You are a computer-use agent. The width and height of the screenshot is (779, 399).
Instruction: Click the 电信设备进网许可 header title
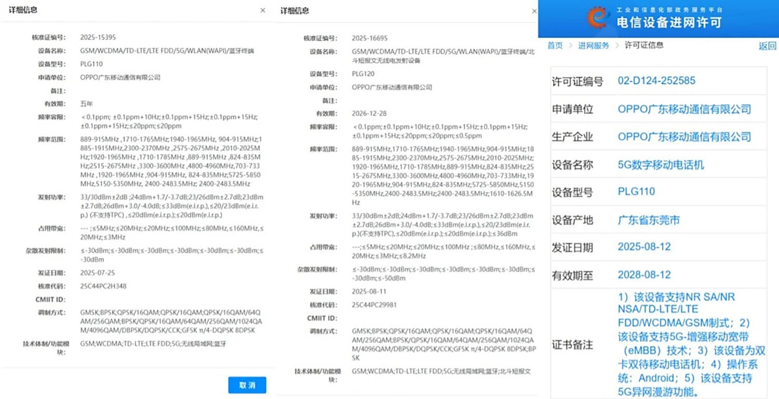(669, 23)
